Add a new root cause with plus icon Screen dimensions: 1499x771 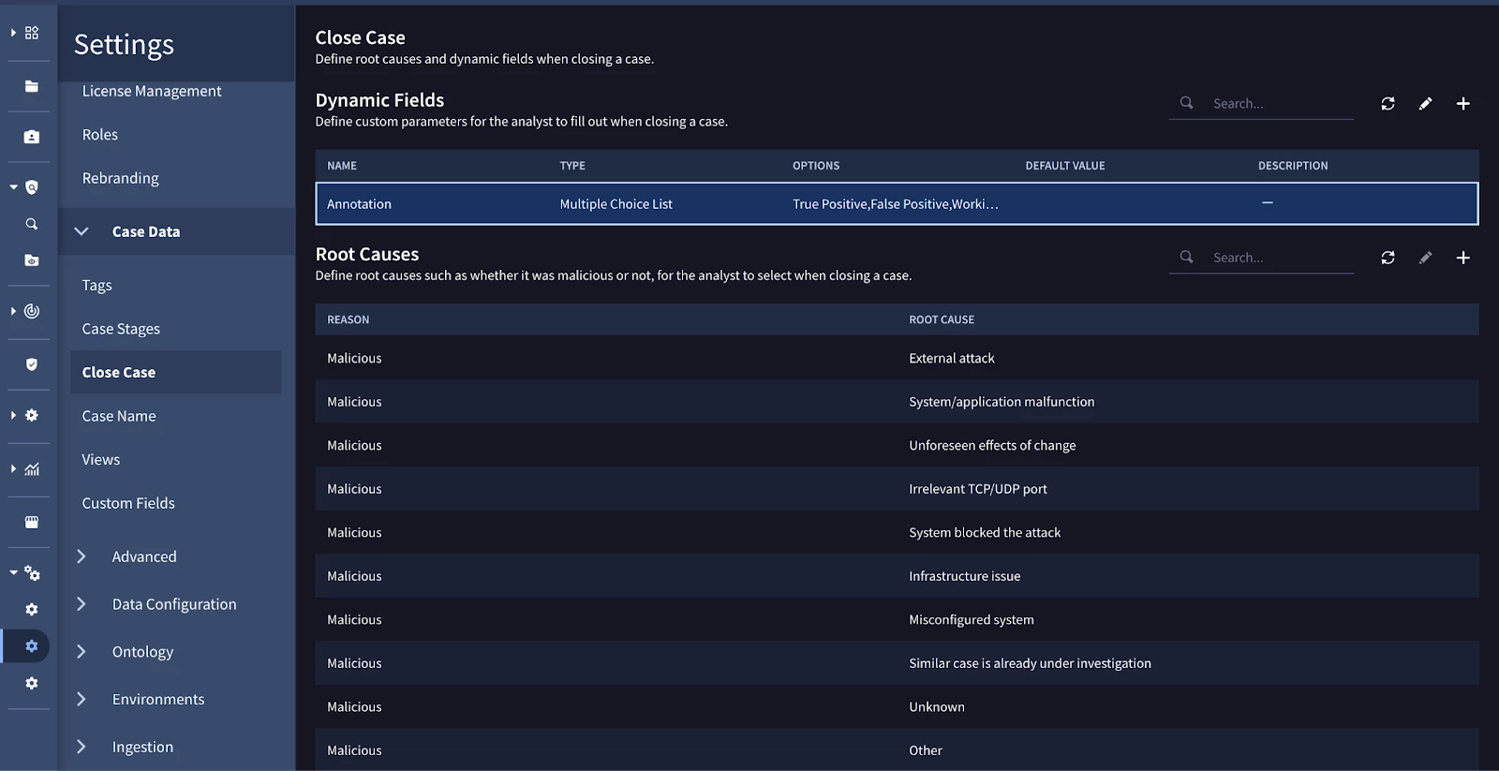[1462, 258]
